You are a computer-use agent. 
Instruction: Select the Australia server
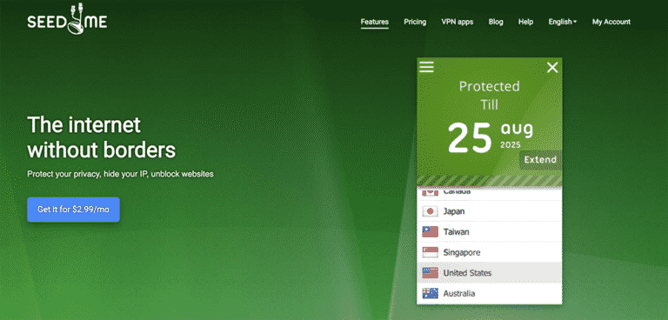coord(489,293)
